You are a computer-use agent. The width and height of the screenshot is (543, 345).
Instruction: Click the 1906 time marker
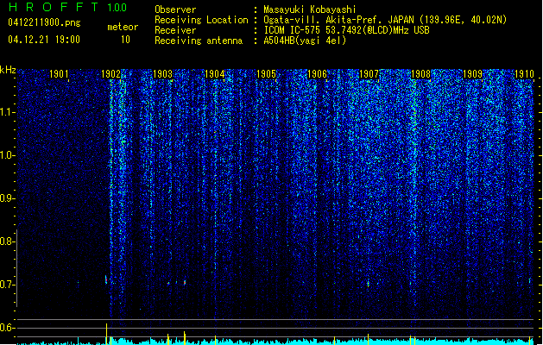[x=318, y=73]
